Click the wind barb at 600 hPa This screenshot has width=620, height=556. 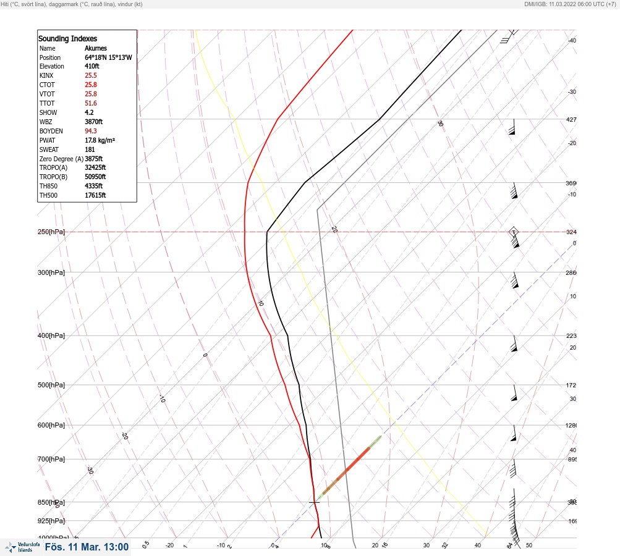514,433
